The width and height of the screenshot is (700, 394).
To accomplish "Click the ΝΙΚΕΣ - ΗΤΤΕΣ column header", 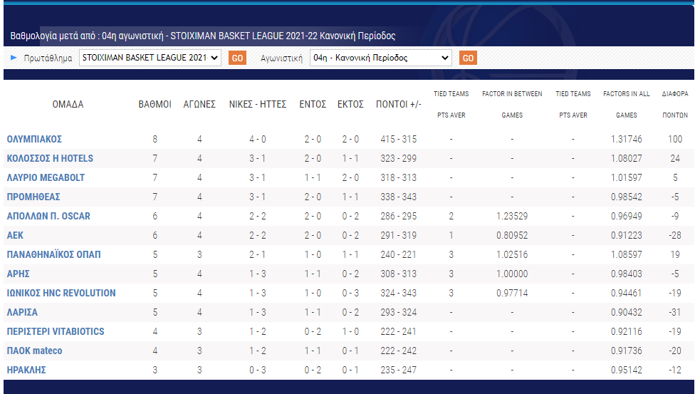I will click(258, 104).
